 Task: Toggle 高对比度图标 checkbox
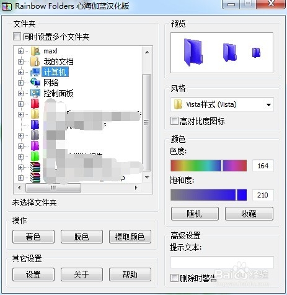[174, 121]
